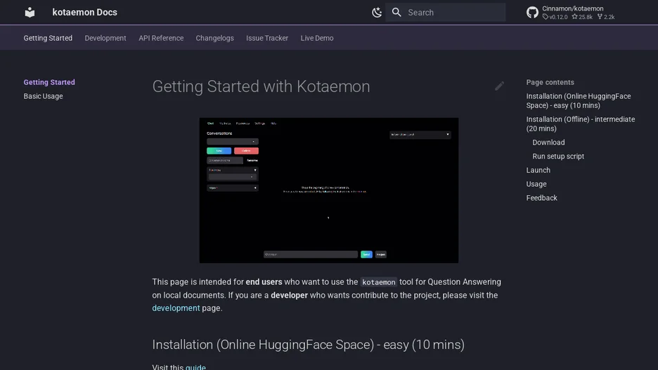This screenshot has width=658, height=370.
Task: Click the kotaemon Docs logo icon
Action: click(30, 12)
